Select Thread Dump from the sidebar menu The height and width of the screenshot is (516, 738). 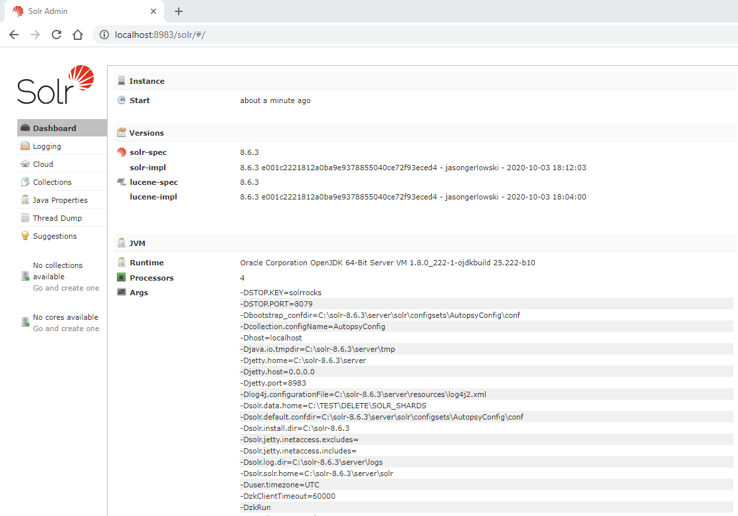tap(56, 217)
